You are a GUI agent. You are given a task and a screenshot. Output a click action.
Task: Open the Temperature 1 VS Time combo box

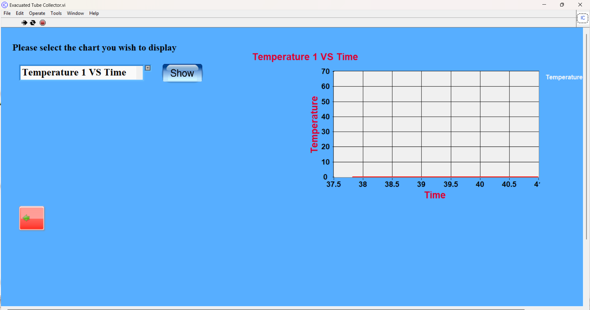point(81,73)
